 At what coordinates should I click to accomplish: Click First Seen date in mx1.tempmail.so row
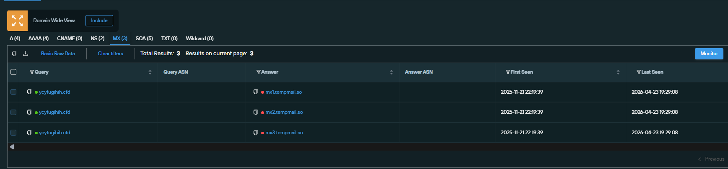522,92
